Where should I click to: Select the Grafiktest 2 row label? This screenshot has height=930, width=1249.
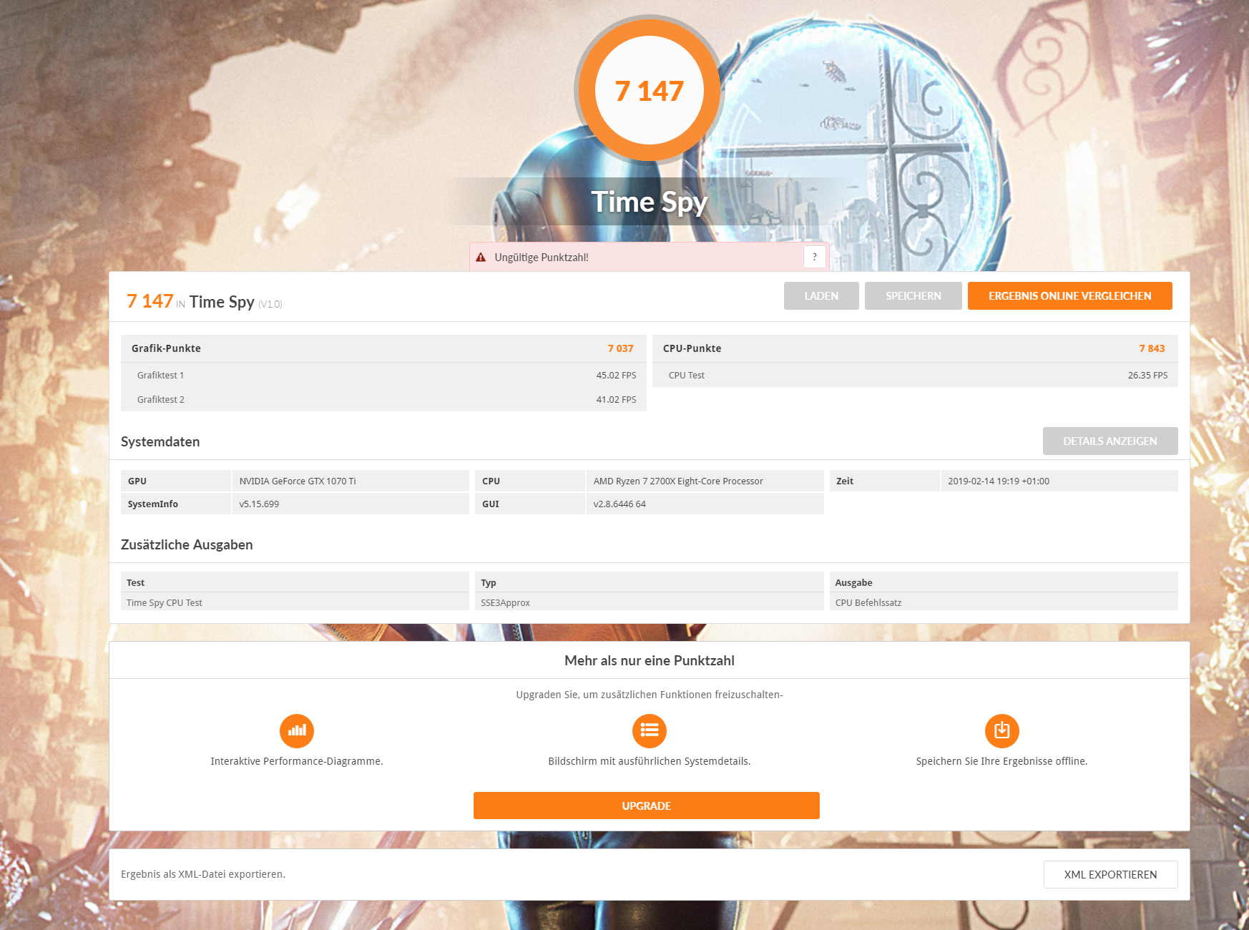(161, 399)
